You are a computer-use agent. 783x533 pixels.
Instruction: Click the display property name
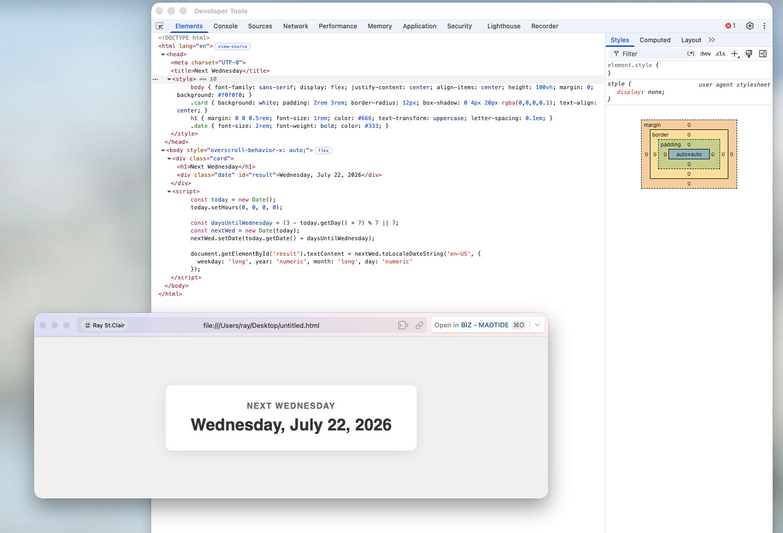629,92
